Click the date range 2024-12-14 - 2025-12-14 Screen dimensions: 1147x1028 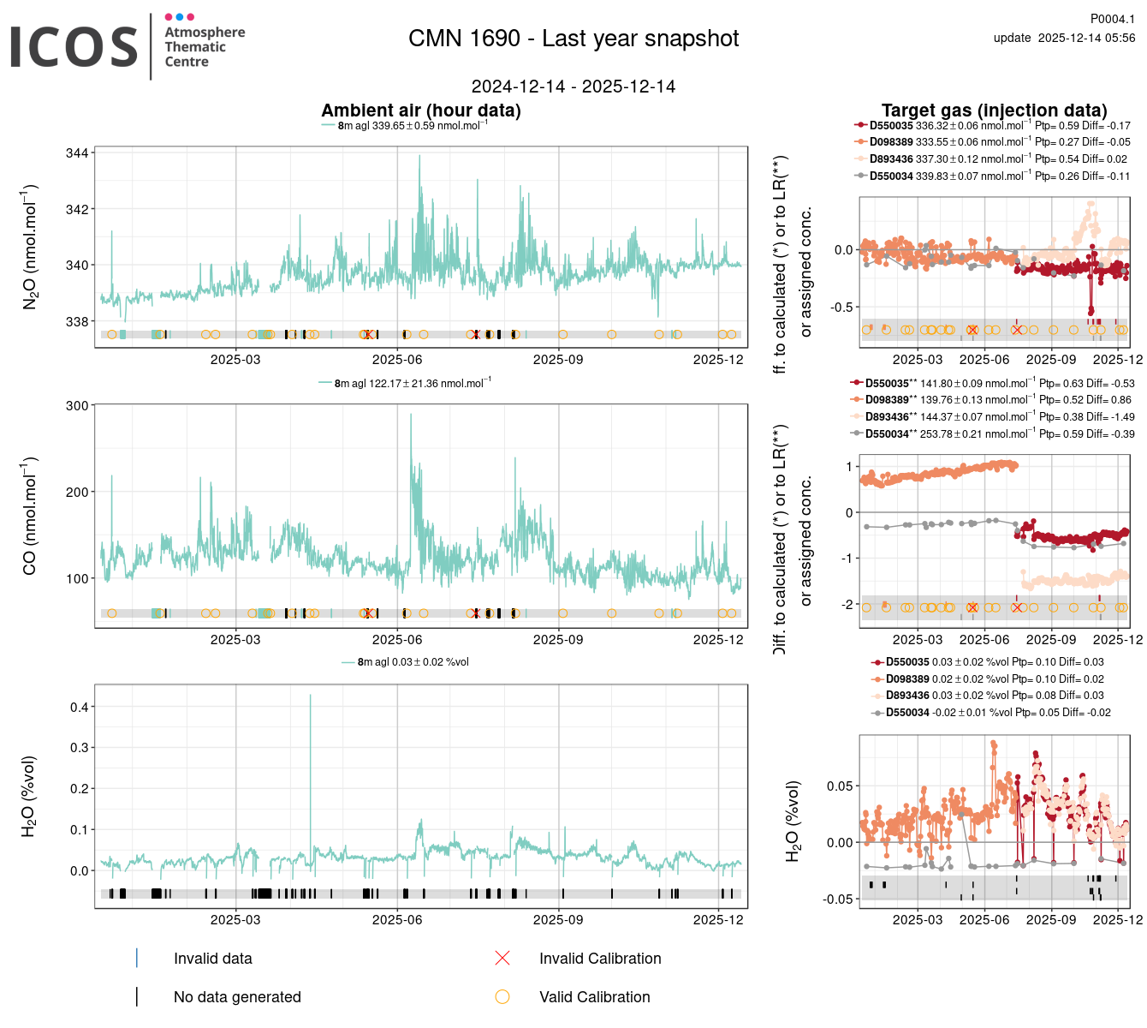click(573, 87)
